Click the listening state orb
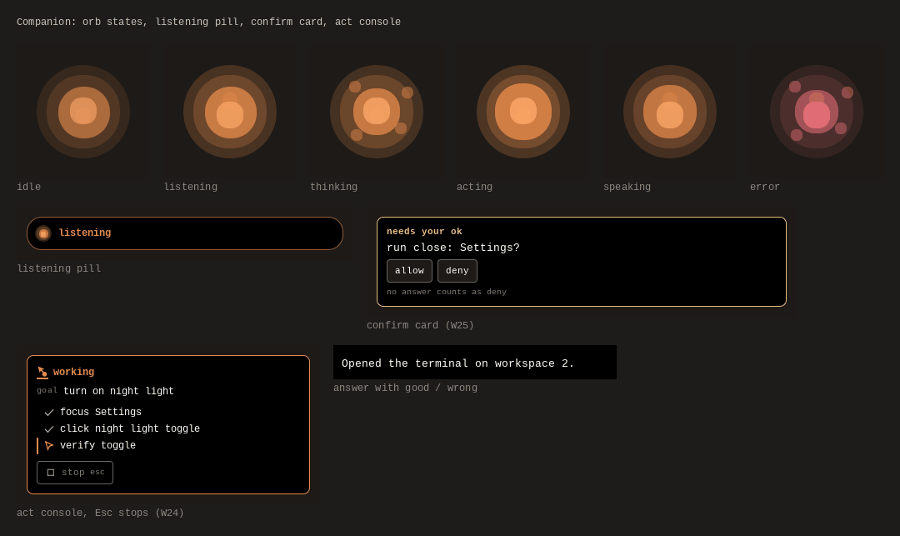 point(230,112)
